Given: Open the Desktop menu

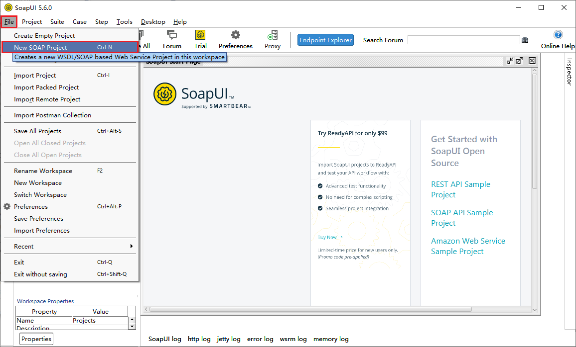Looking at the screenshot, I should click(x=153, y=21).
